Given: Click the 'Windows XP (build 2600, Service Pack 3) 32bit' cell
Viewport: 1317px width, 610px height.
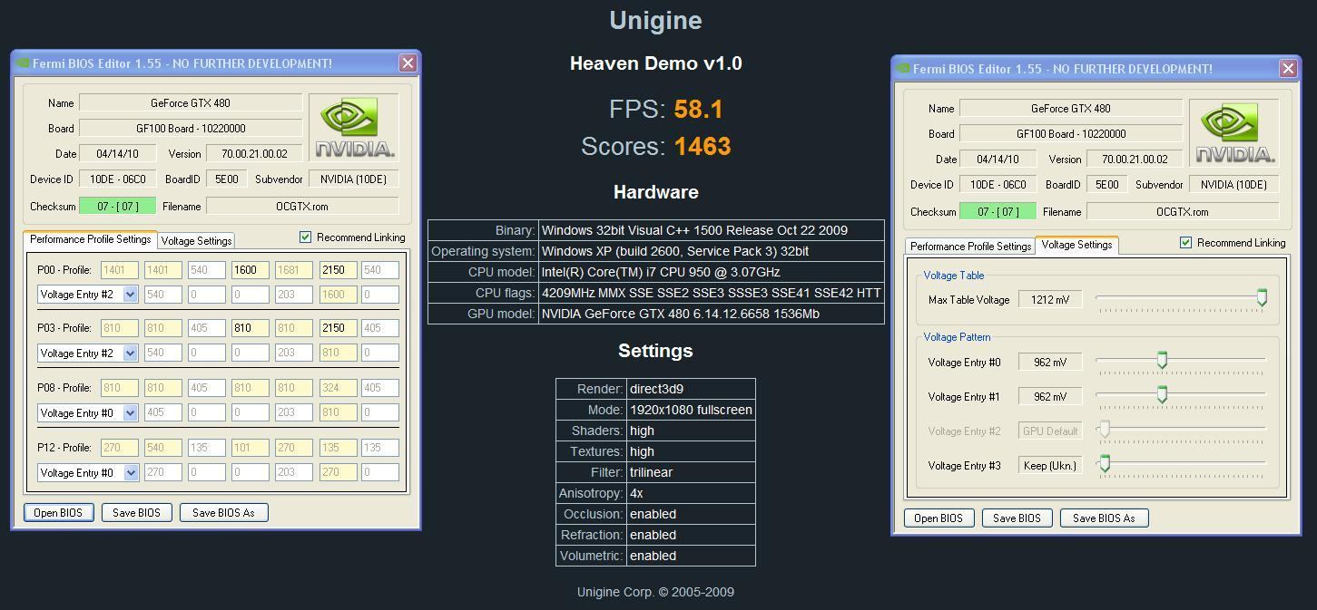Looking at the screenshot, I should [712, 251].
